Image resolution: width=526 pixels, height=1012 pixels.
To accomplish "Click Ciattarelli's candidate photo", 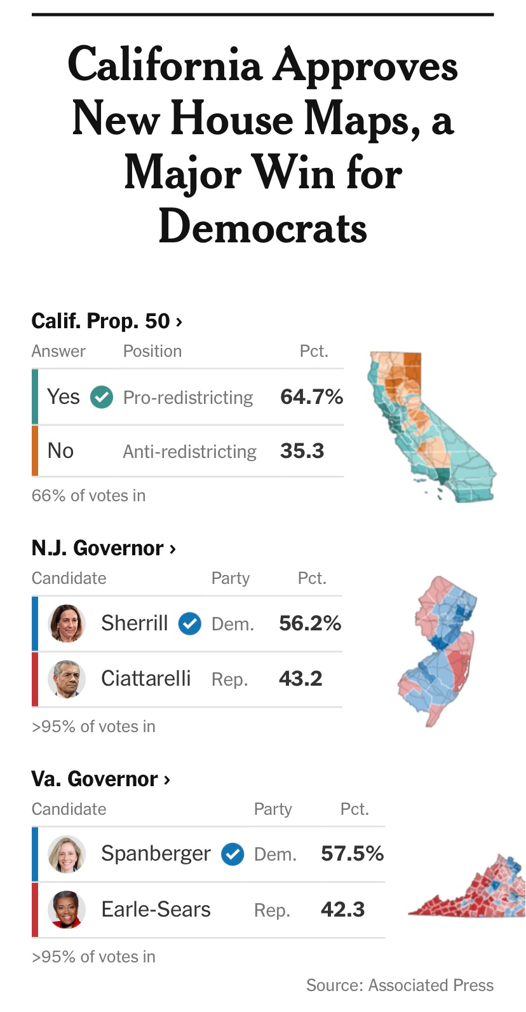I will pos(67,679).
